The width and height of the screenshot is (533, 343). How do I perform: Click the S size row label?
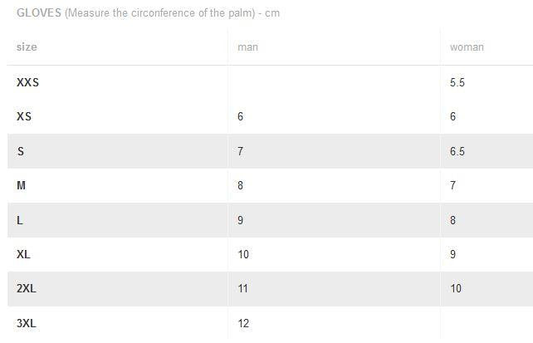(x=21, y=151)
